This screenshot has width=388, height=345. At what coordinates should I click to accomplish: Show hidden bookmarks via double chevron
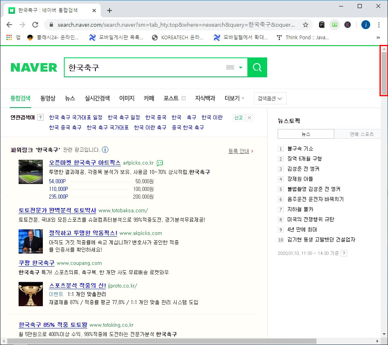(378, 37)
